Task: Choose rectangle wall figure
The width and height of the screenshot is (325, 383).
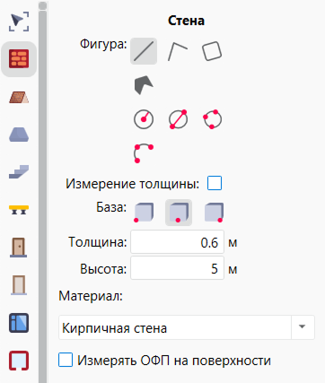Action: coord(212,51)
